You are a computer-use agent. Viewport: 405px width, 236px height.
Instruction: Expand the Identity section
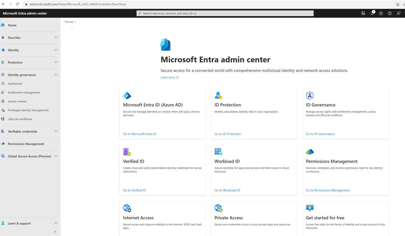56,50
